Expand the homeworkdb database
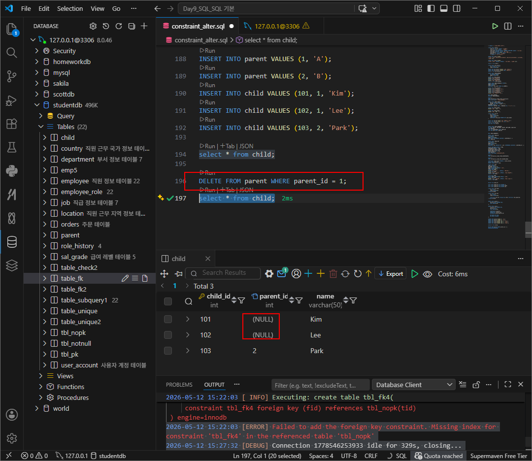The height and width of the screenshot is (461, 532). 37,62
